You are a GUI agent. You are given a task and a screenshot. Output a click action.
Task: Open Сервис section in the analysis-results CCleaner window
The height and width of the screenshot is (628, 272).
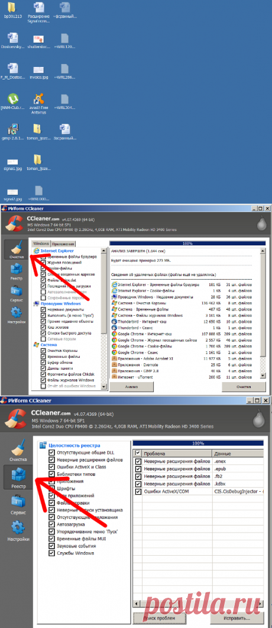[17, 293]
